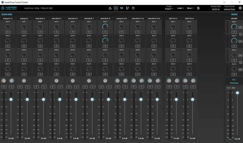Solo the Analog IN 3 channel

pyautogui.click(x=28, y=87)
